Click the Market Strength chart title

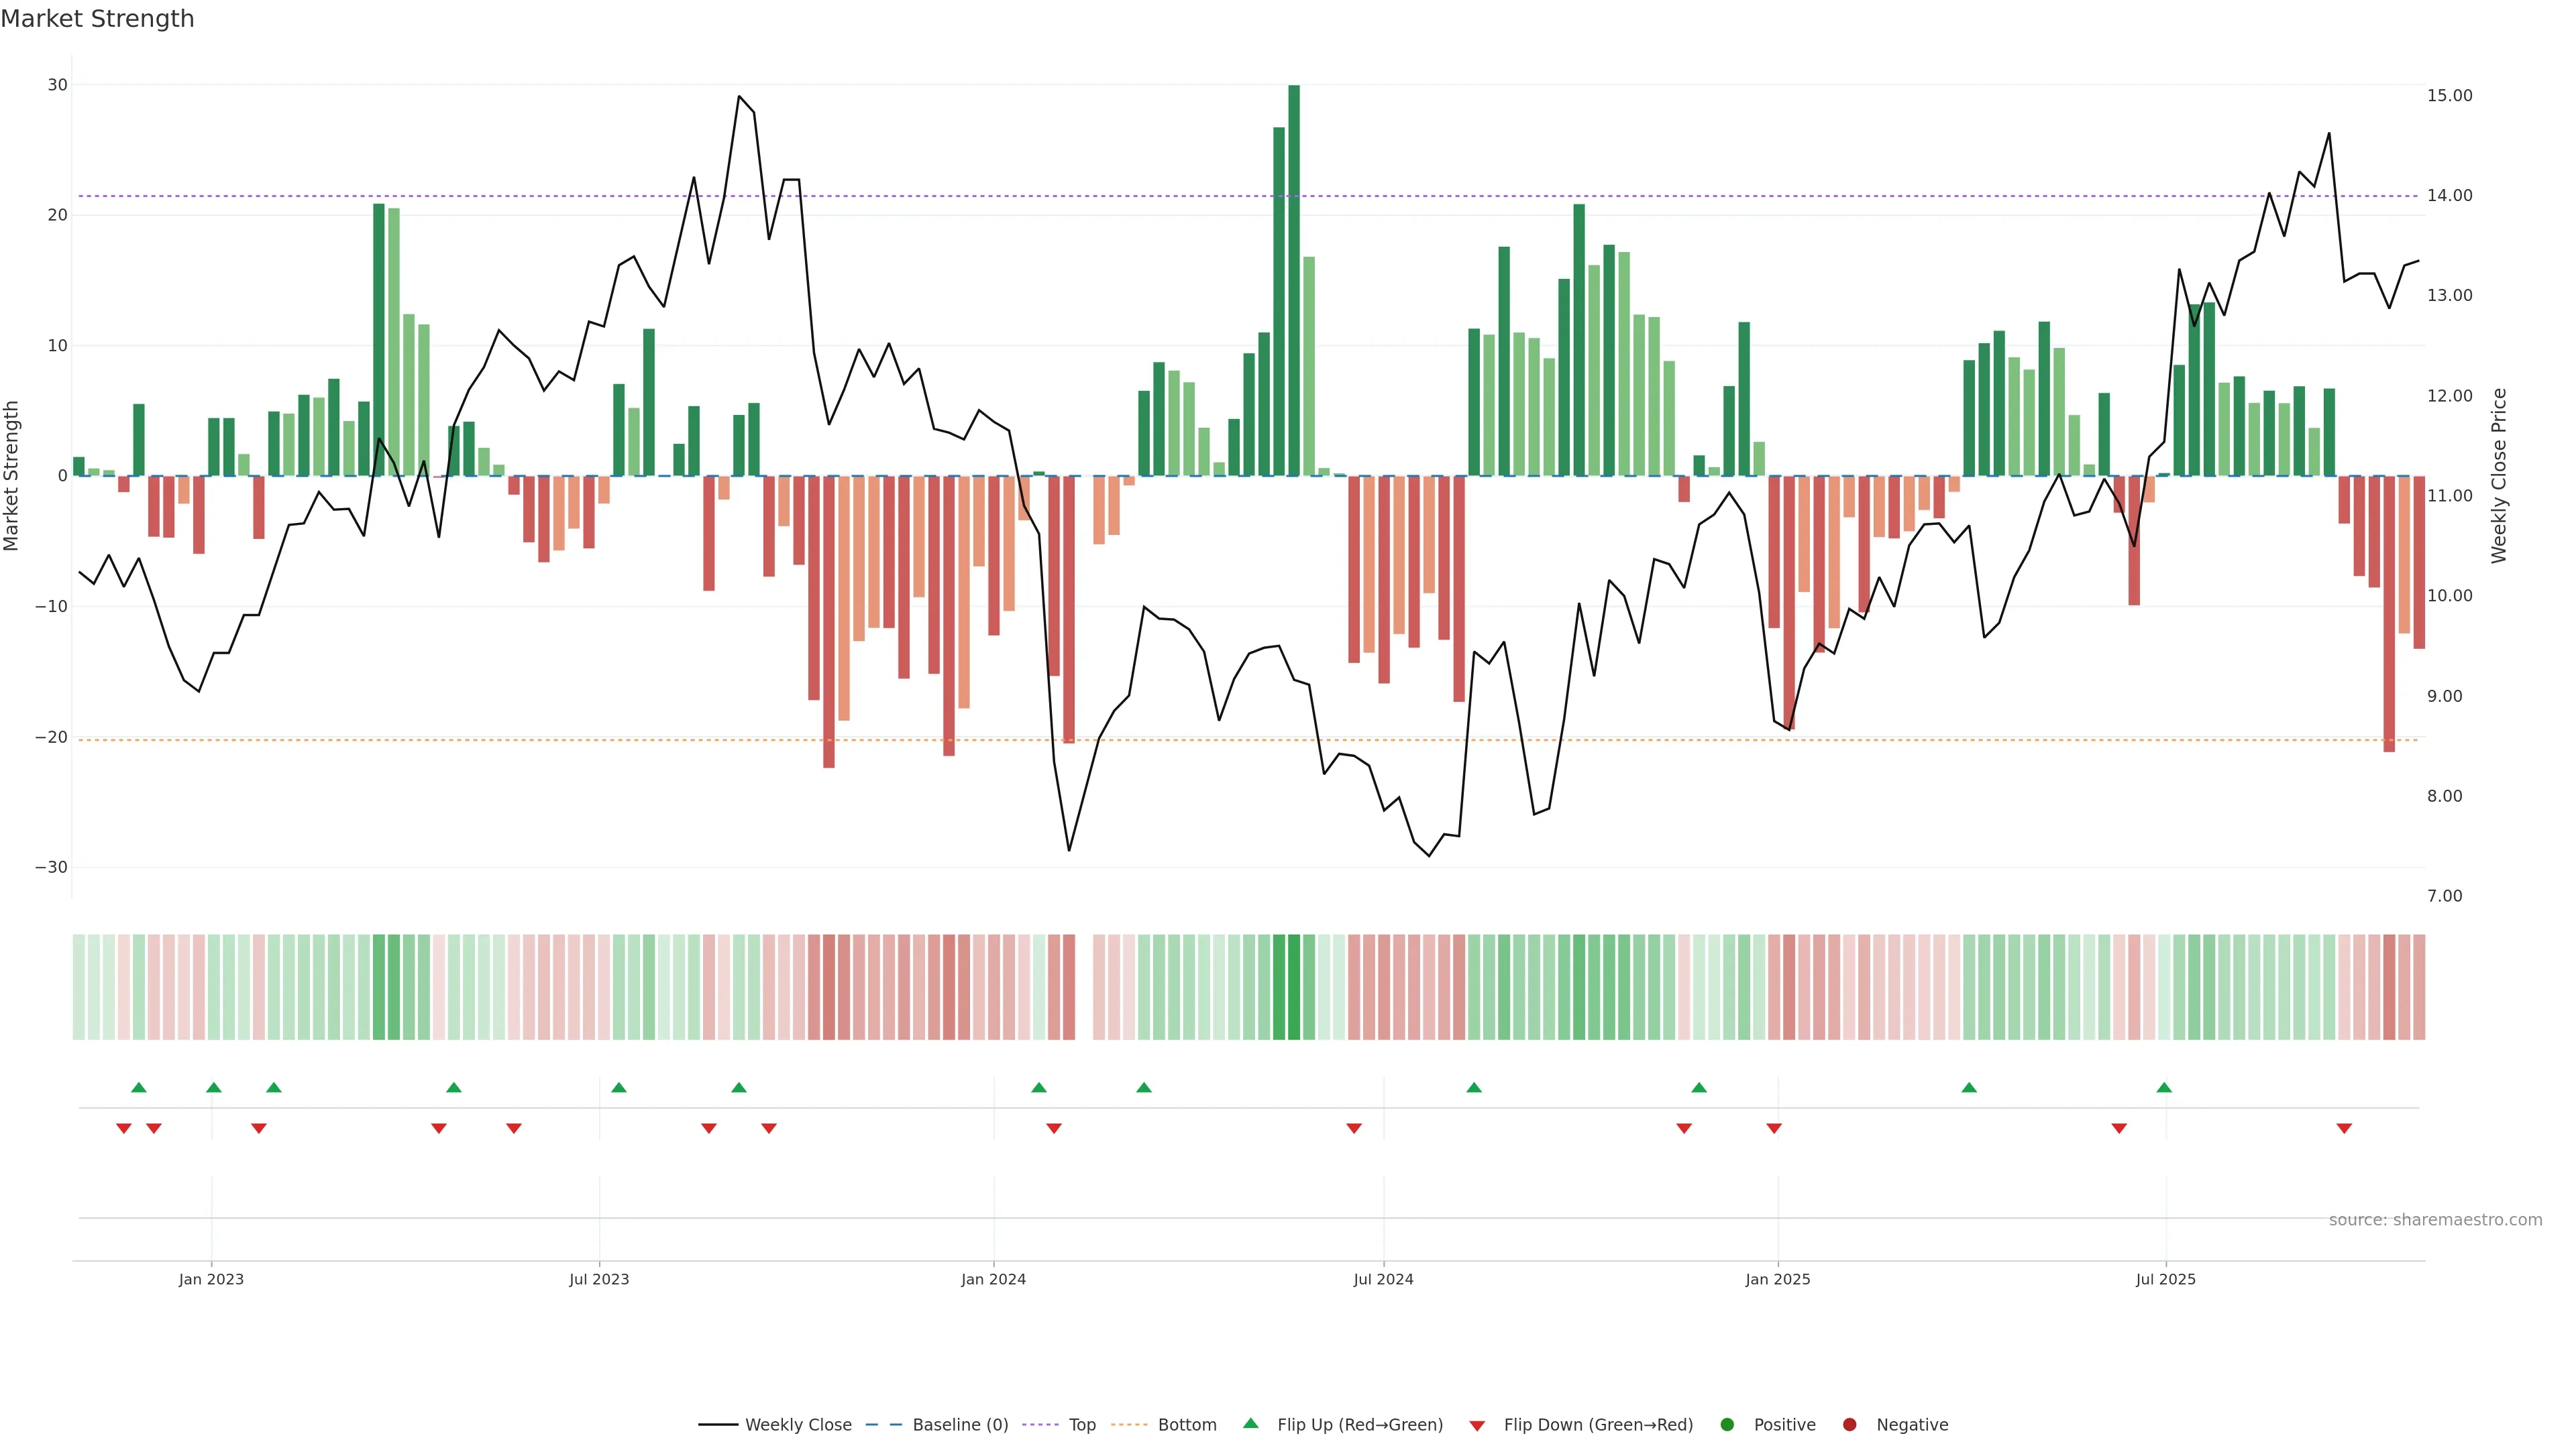tap(97, 19)
